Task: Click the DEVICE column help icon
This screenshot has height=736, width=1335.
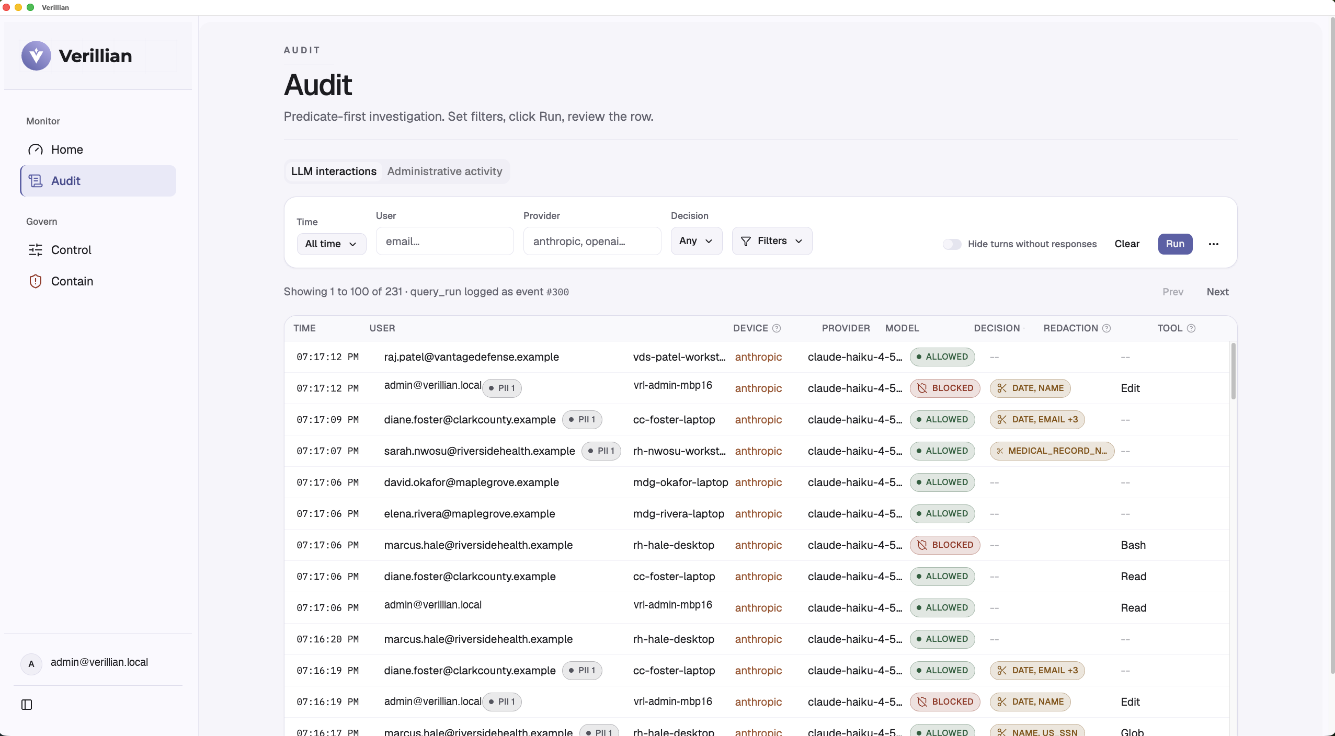Action: point(777,328)
